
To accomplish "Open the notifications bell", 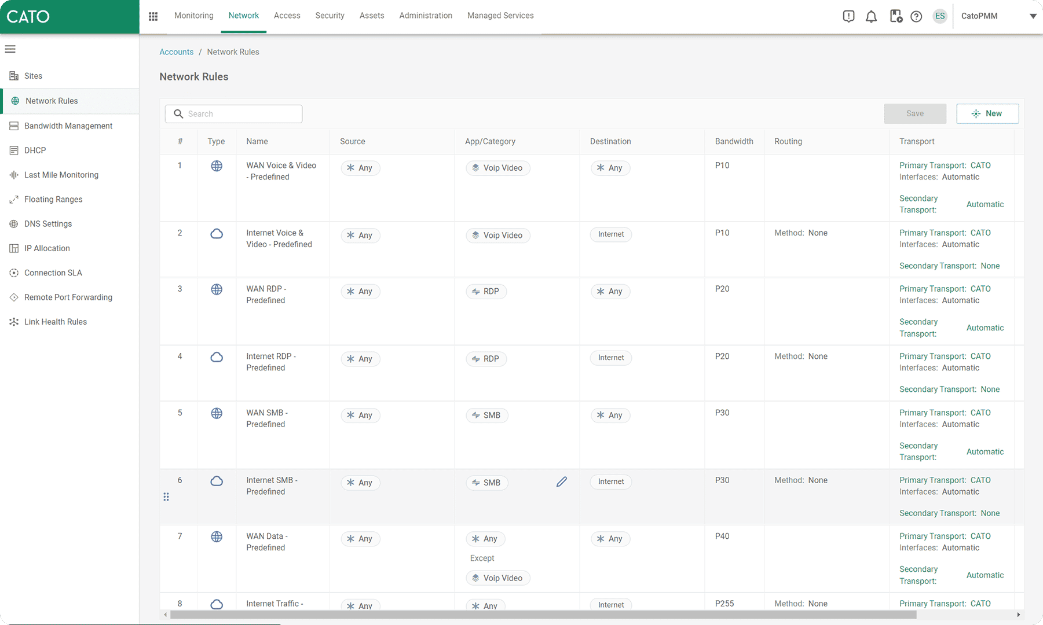I will 871,16.
